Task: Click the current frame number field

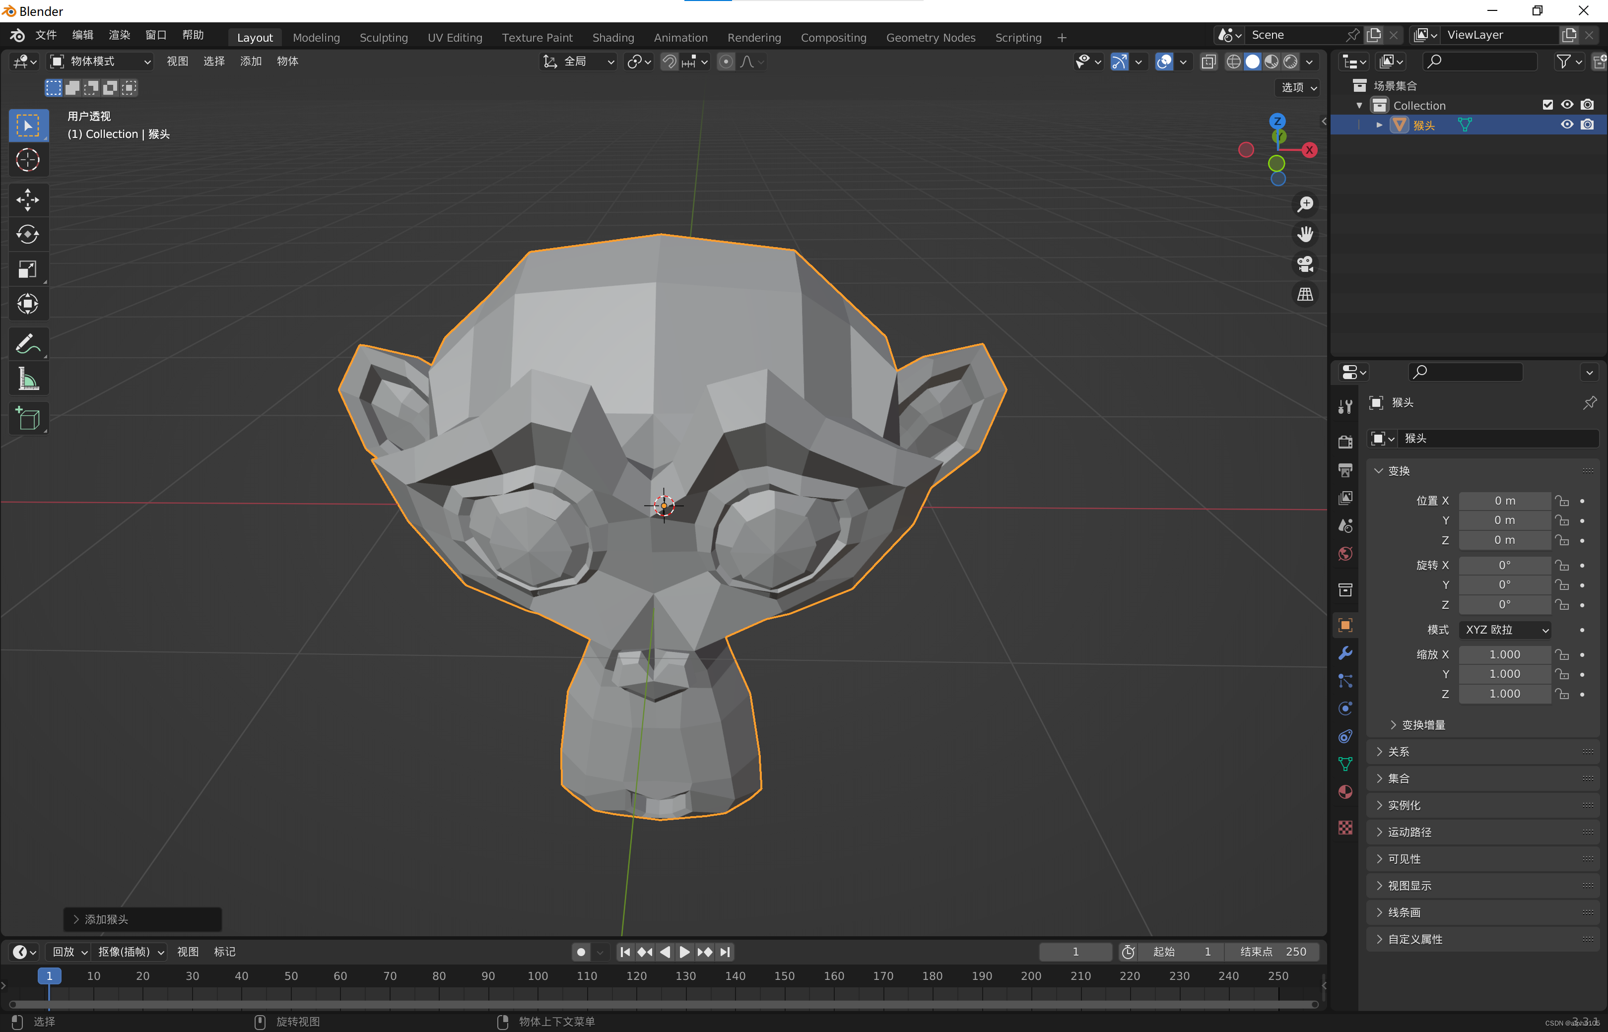Action: (x=1075, y=952)
